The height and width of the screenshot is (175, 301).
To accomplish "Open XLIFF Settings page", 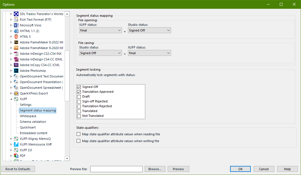I will coord(26,105).
